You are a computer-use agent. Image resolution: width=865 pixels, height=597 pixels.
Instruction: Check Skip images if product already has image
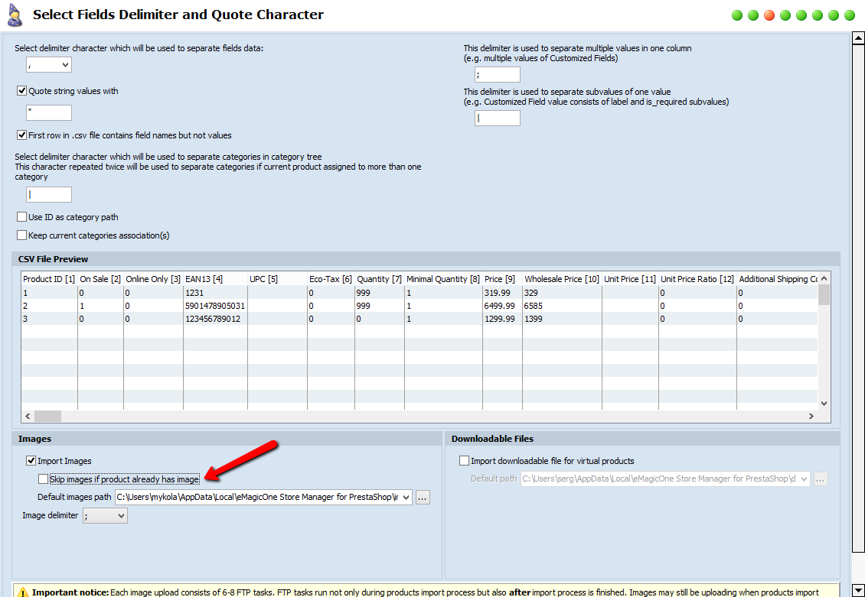coord(44,479)
